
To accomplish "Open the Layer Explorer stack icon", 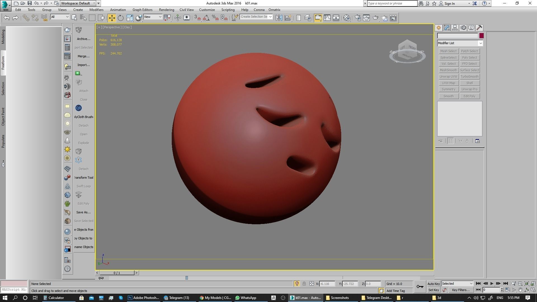I will (x=308, y=18).
